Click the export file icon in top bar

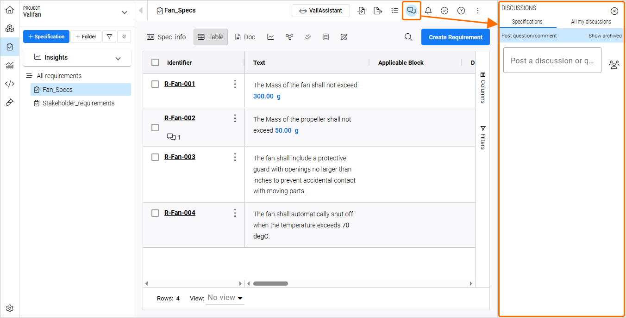tap(378, 11)
